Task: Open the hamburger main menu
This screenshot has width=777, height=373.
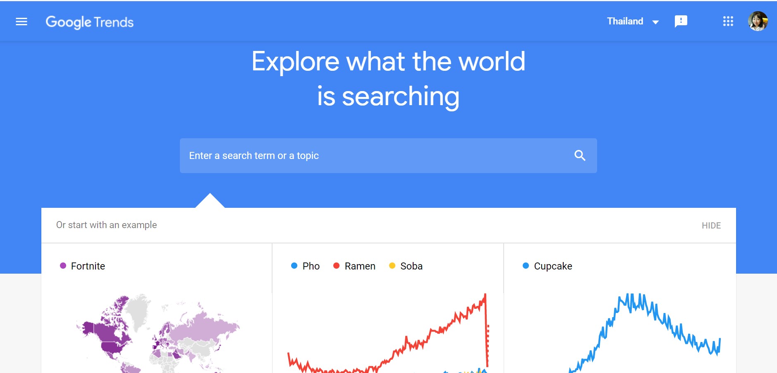Action: [22, 22]
